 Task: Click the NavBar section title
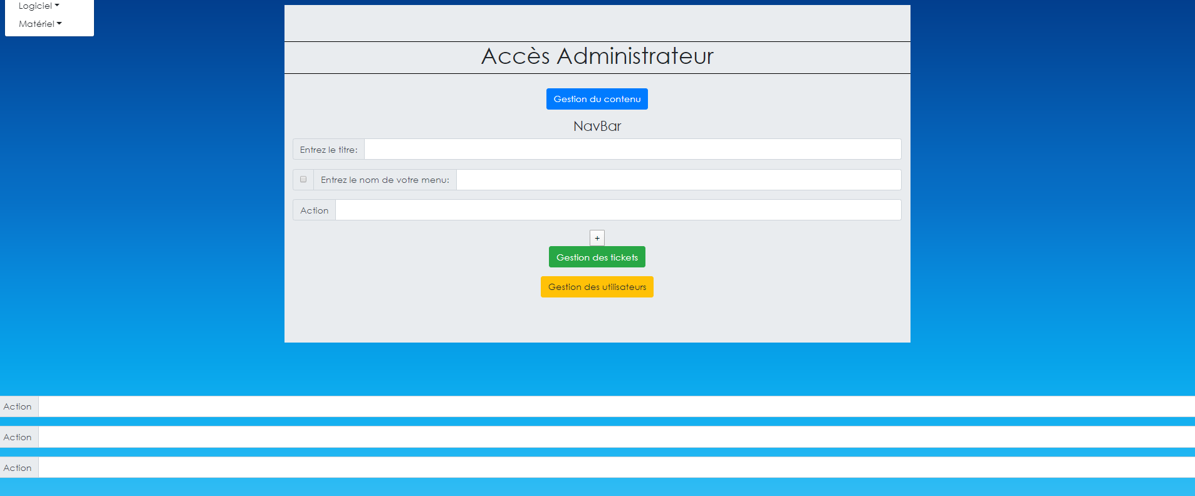597,127
